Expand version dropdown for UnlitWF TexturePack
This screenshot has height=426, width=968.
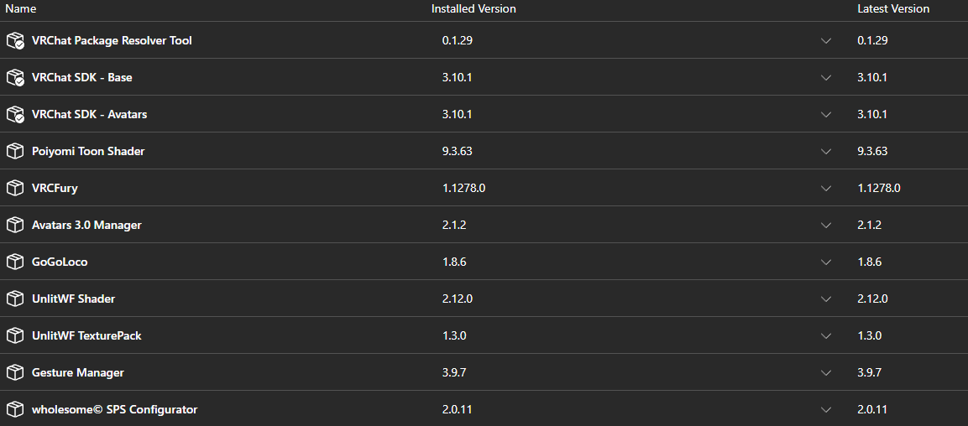826,336
